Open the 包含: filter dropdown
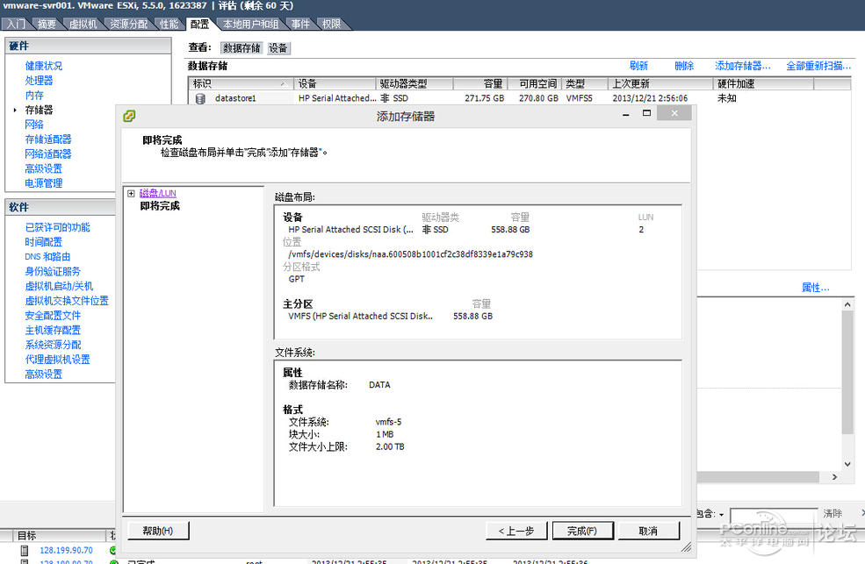The height and width of the screenshot is (564, 865). click(721, 514)
